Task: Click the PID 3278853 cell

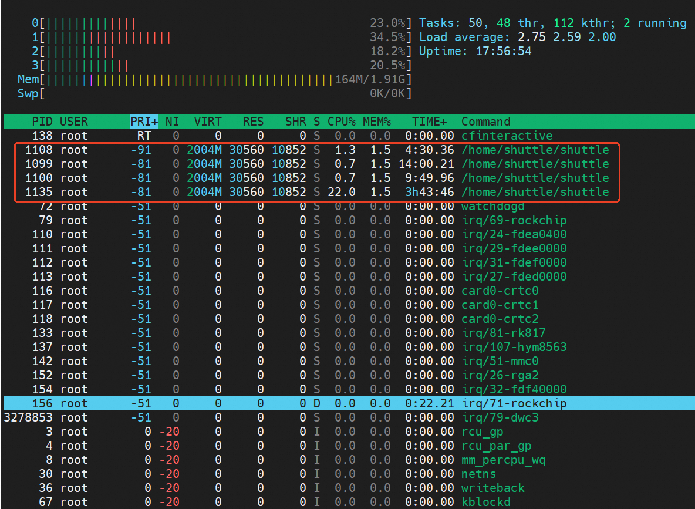Action: tap(28, 417)
